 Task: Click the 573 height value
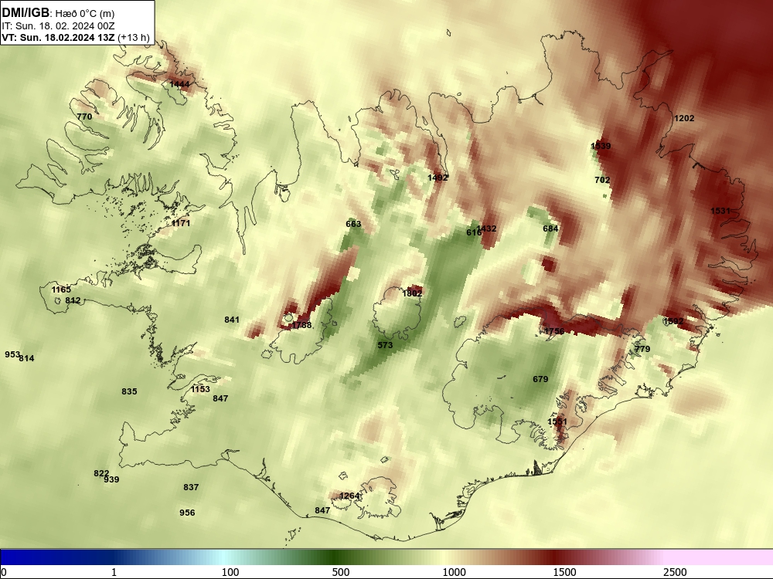[x=385, y=345]
